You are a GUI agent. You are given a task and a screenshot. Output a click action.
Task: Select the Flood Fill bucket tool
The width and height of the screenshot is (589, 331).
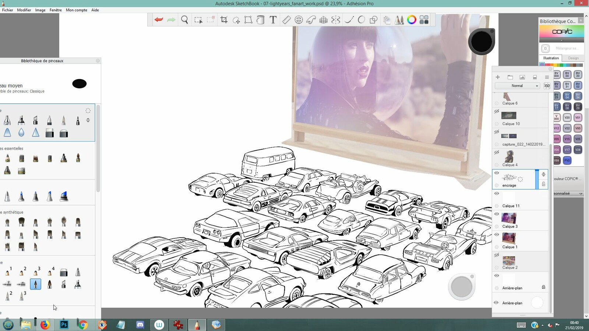click(261, 20)
